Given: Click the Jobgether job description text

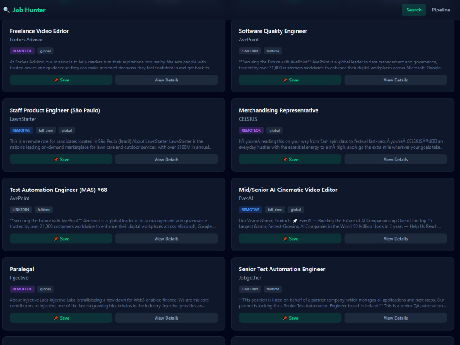Looking at the screenshot, I should point(342,303).
